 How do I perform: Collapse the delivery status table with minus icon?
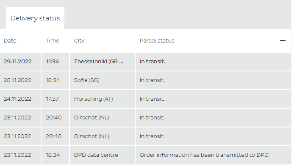(x=283, y=41)
